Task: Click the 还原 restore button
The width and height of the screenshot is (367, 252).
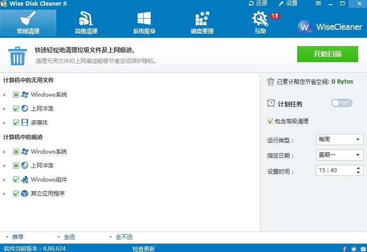Action: click(258, 3)
